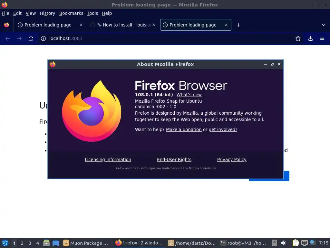
Task: Close the first Problem loading page tab
Action: [81, 25]
